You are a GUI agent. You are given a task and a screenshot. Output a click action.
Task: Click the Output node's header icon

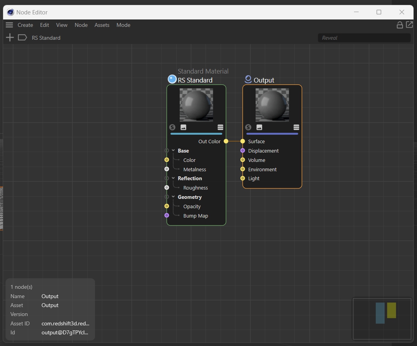pos(248,79)
